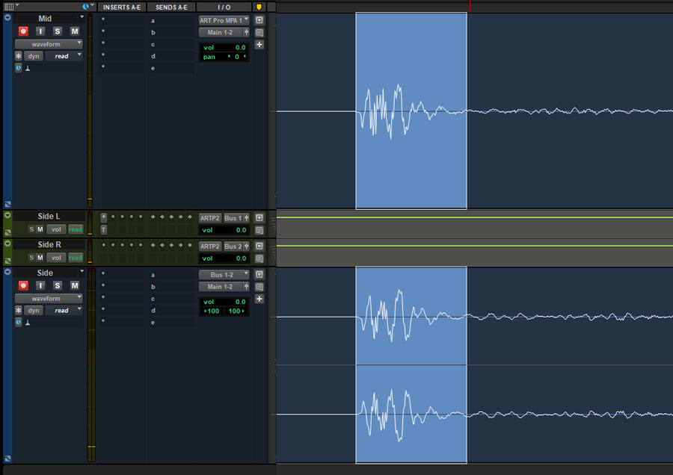The height and width of the screenshot is (475, 673).
Task: Click the Side L read automation button
Action: point(75,229)
